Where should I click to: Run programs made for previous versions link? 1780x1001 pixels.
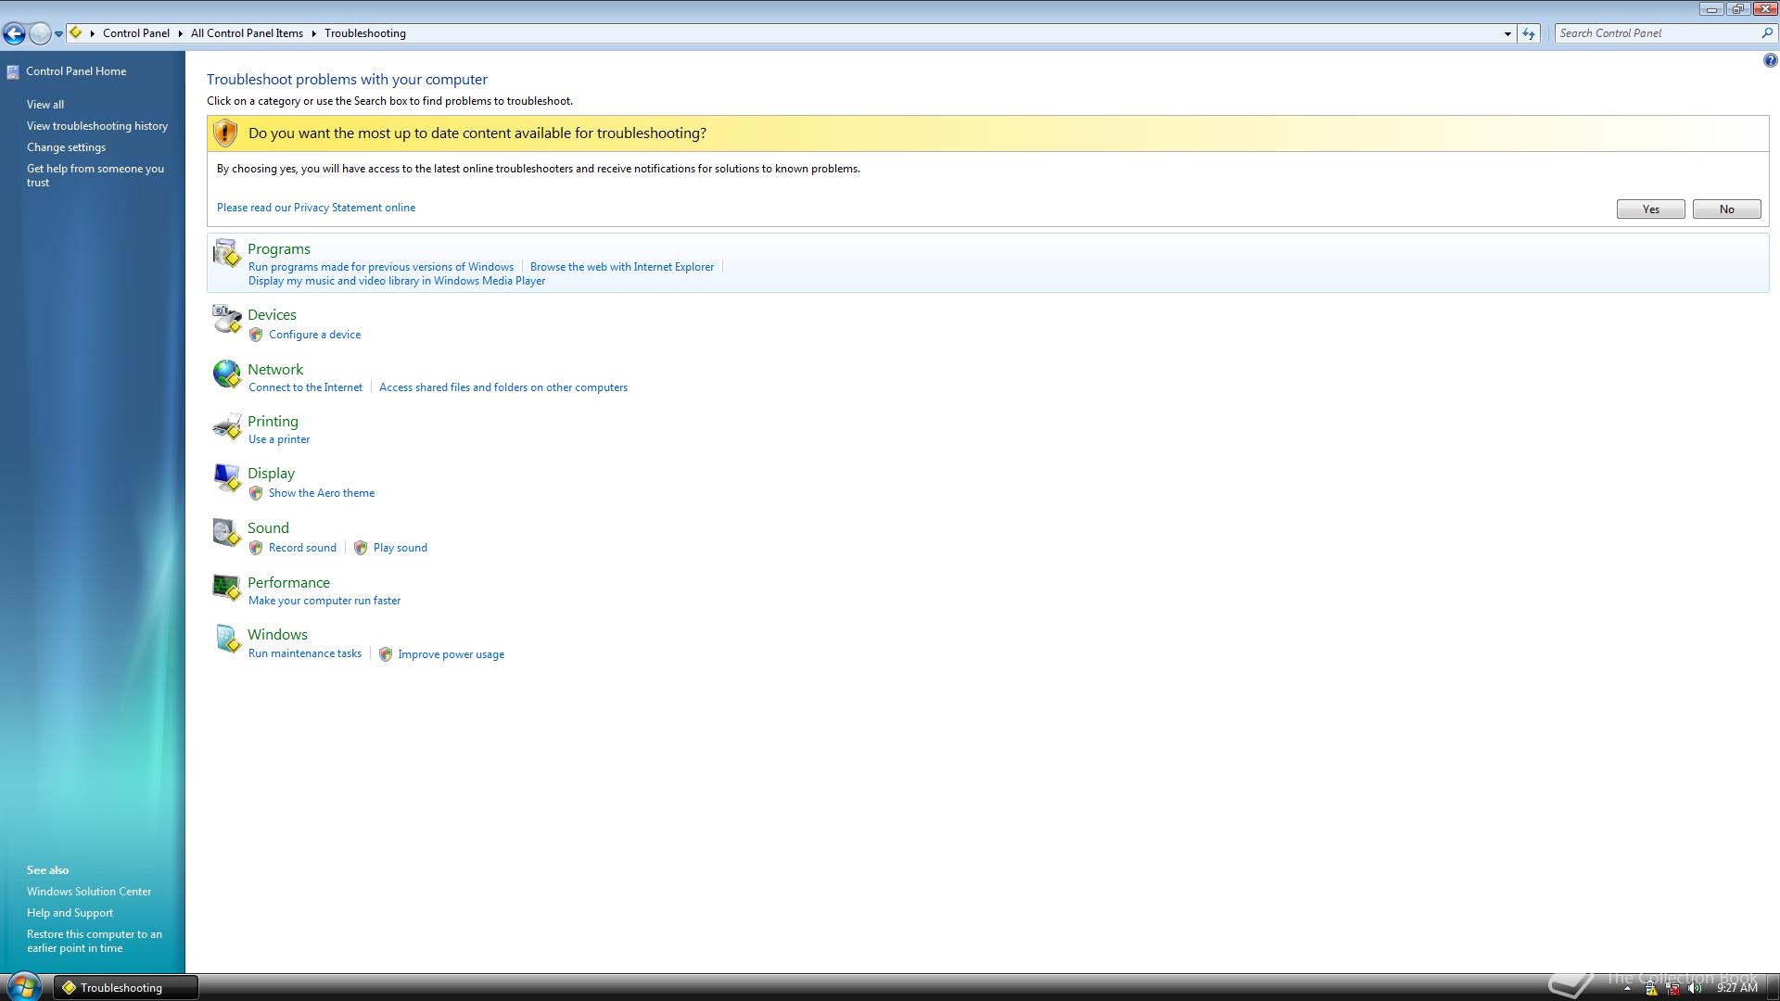381,267
